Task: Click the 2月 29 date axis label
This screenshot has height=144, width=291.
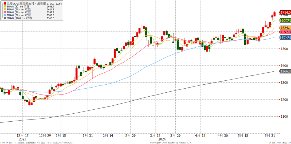Action: pyautogui.click(x=131, y=135)
